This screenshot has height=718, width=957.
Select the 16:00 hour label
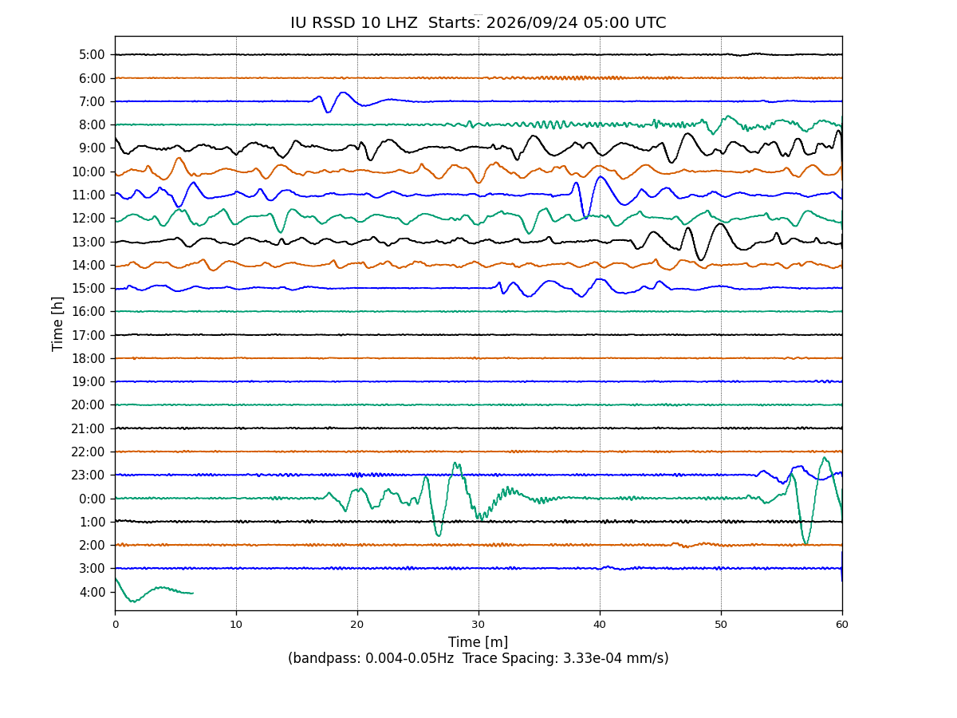click(x=89, y=312)
